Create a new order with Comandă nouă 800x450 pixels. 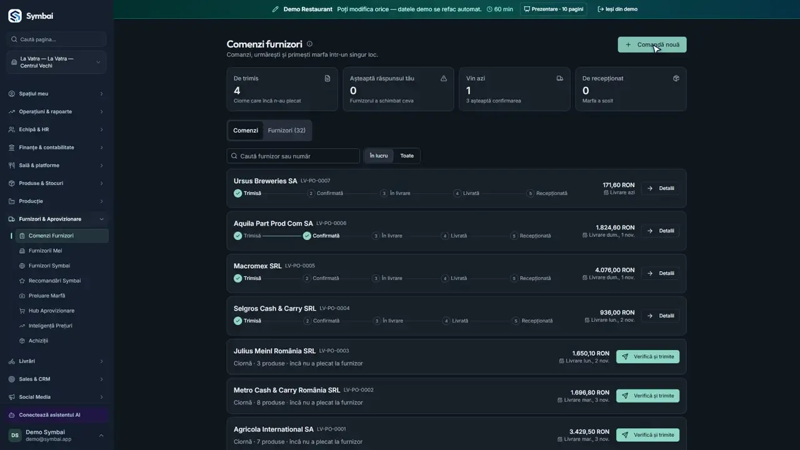click(x=652, y=44)
